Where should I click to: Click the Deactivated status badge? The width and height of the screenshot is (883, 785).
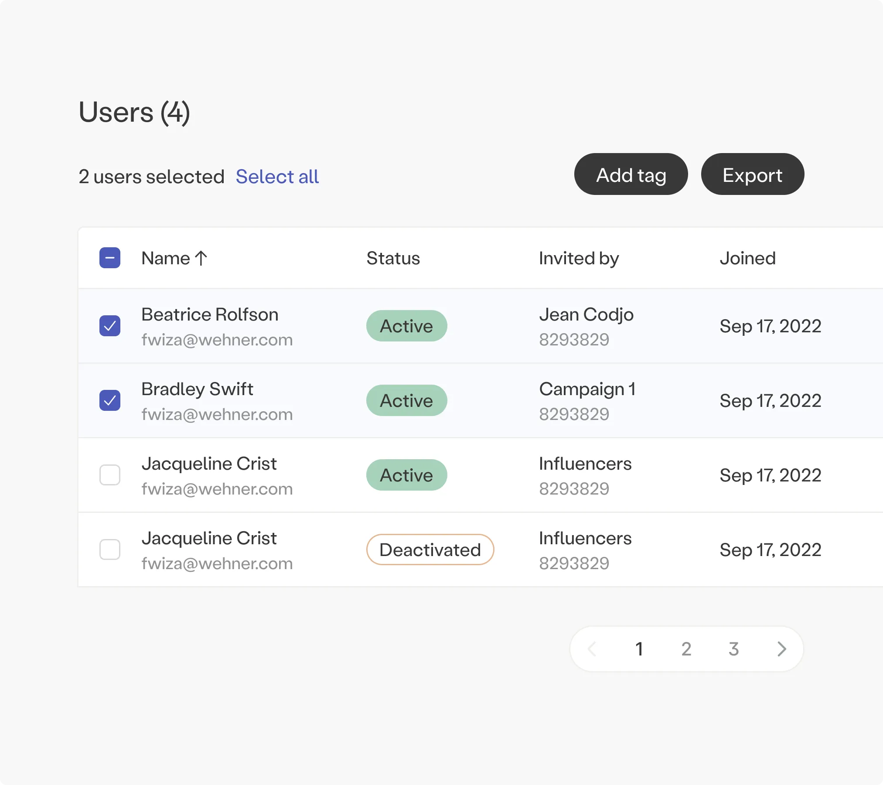[430, 549]
